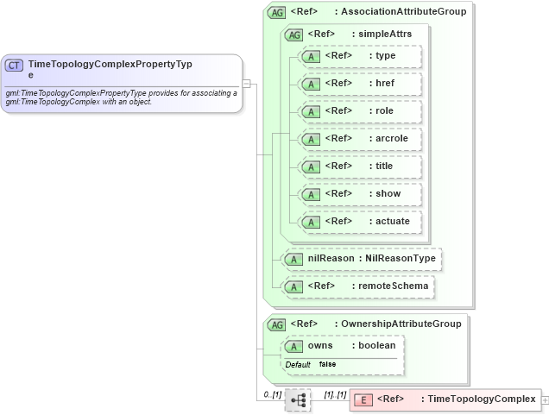Select the ': title' attribute name
549x415 pixels.
[381, 167]
